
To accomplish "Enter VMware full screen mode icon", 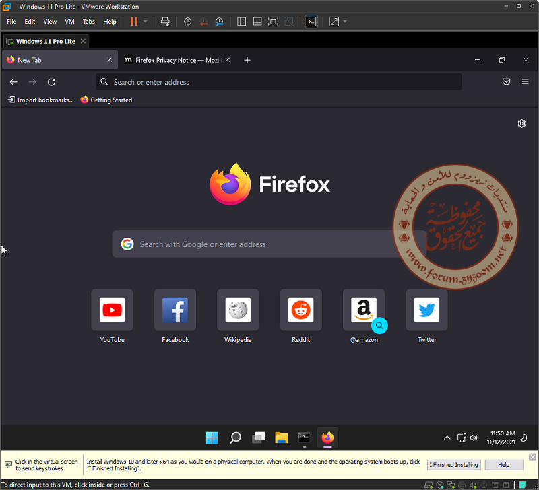I will (273, 22).
